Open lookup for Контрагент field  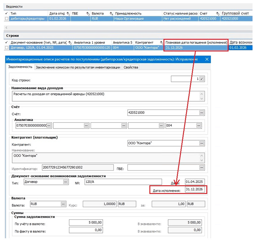click(x=201, y=143)
